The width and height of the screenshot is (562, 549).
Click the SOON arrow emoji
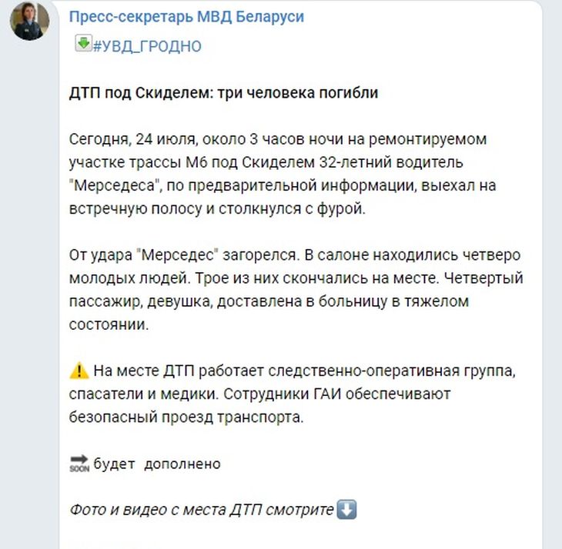(79, 463)
